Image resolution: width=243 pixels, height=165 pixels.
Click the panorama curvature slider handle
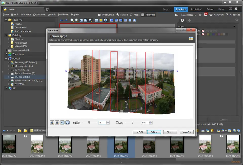point(89,122)
